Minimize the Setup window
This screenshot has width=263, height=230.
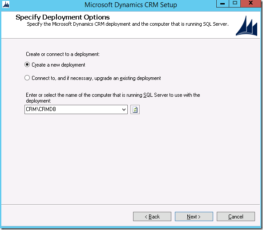[x=223, y=4]
